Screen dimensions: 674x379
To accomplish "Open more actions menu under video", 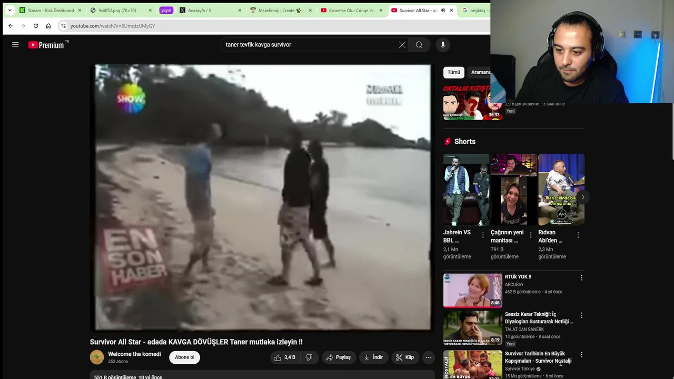I will [x=429, y=357].
